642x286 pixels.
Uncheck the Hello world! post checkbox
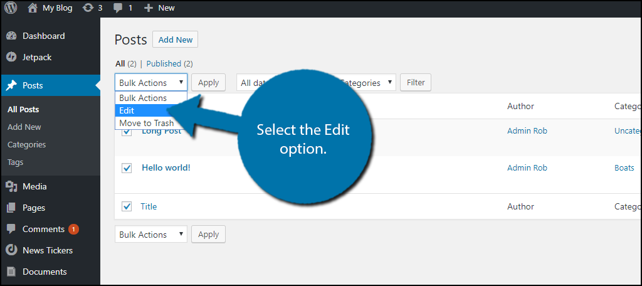(x=127, y=168)
